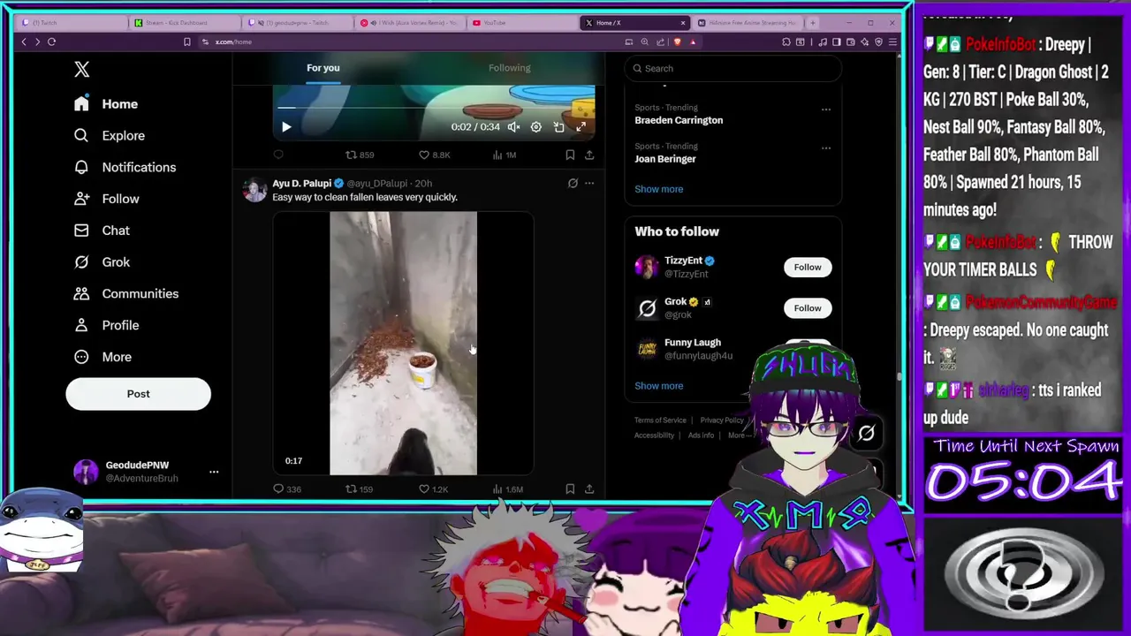Click the Post button
The width and height of the screenshot is (1131, 636).
click(x=138, y=394)
